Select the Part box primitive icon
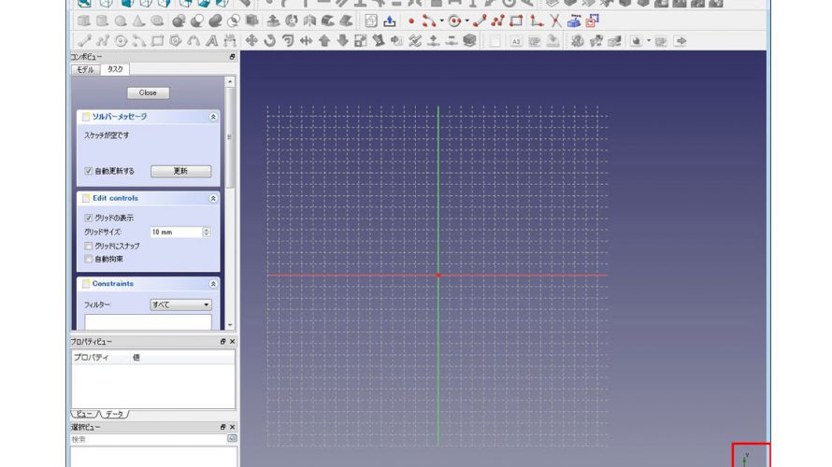The width and height of the screenshot is (832, 467). pyautogui.click(x=83, y=21)
